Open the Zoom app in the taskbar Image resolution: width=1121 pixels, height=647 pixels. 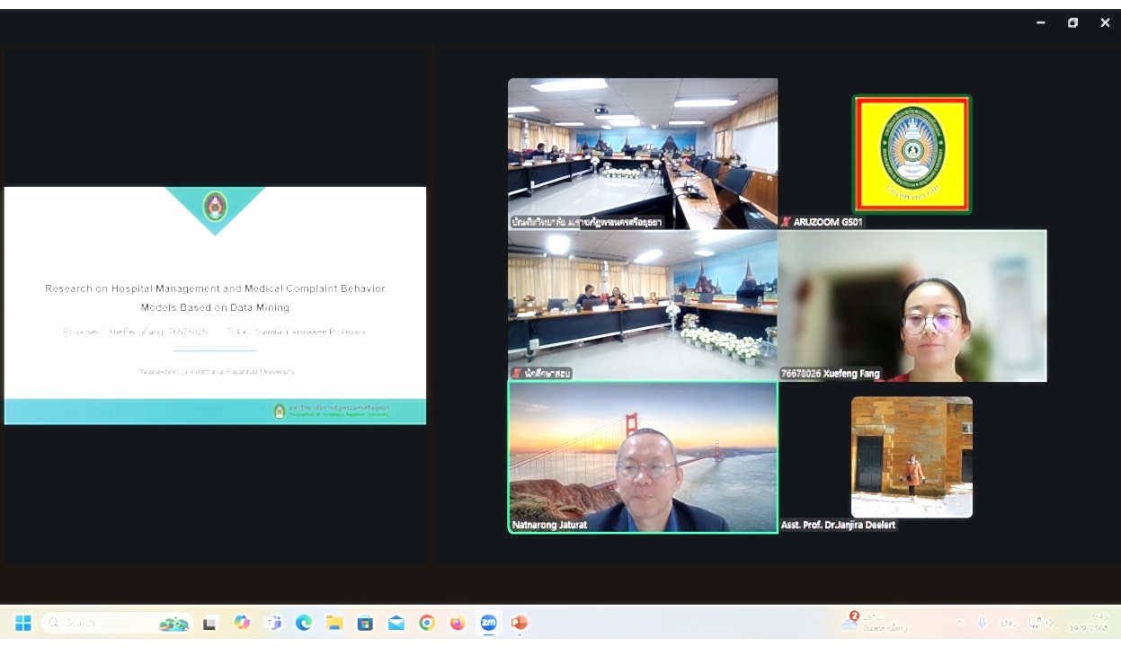pos(488,623)
